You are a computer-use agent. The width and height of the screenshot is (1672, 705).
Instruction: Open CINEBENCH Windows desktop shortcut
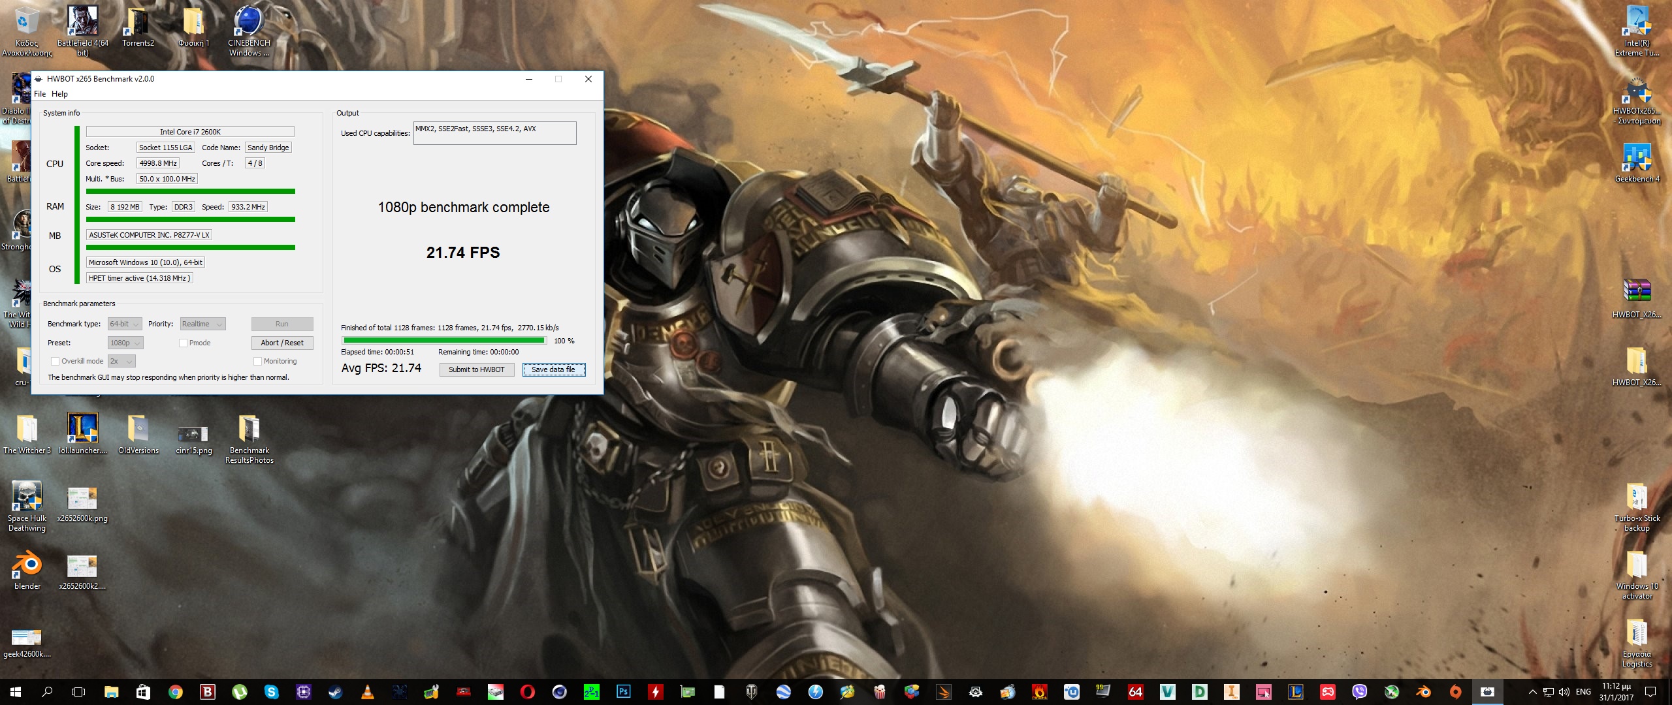tap(249, 29)
